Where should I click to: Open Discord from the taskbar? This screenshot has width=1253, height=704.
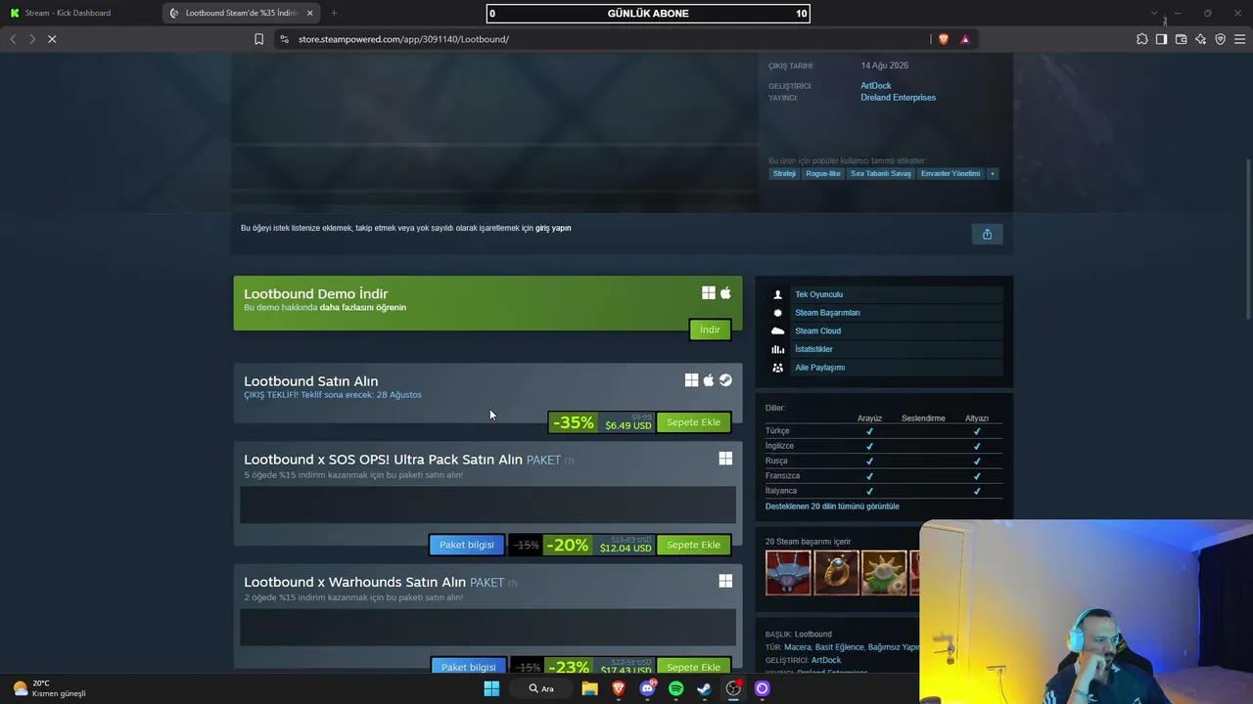(x=647, y=688)
